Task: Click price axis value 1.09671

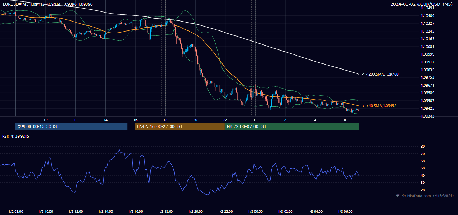Action: coord(428,85)
